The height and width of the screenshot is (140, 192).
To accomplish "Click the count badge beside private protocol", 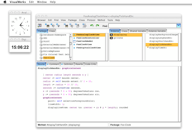I will [x=112, y=38].
